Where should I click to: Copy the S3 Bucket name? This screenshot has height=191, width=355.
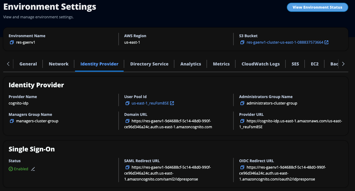point(242,42)
